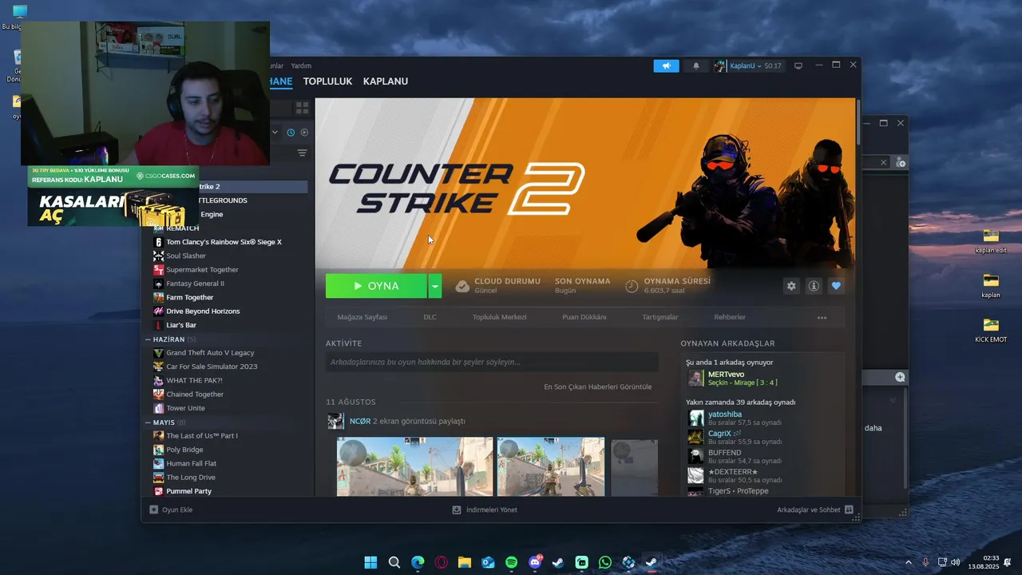
Task: Toggle ready-to-play filter icon in library
Action: click(x=304, y=133)
